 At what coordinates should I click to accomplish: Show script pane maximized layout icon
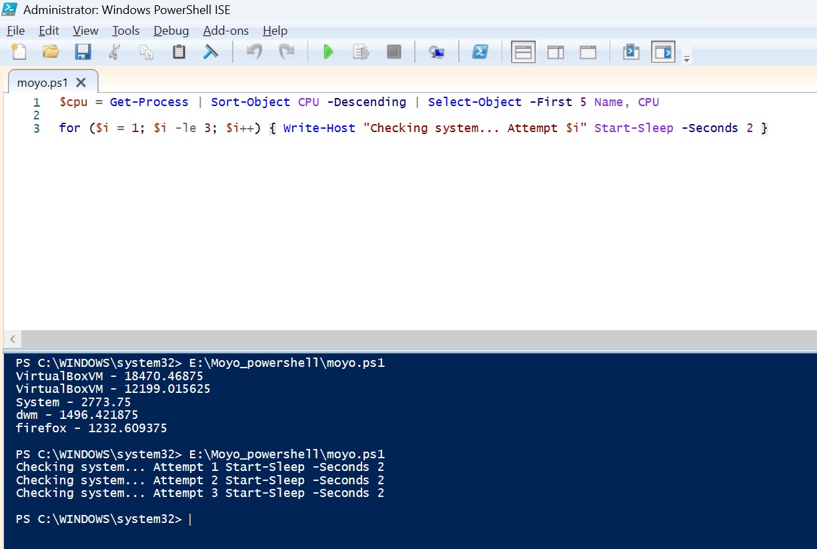(x=588, y=51)
